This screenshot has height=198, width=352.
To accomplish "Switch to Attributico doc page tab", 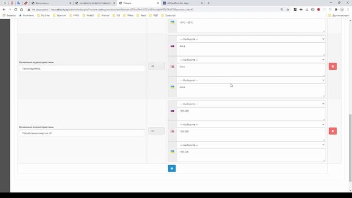I will click(x=183, y=3).
